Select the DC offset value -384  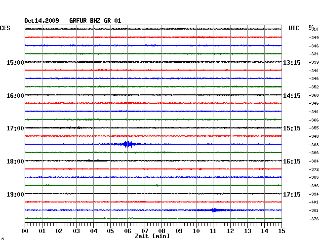point(314,161)
